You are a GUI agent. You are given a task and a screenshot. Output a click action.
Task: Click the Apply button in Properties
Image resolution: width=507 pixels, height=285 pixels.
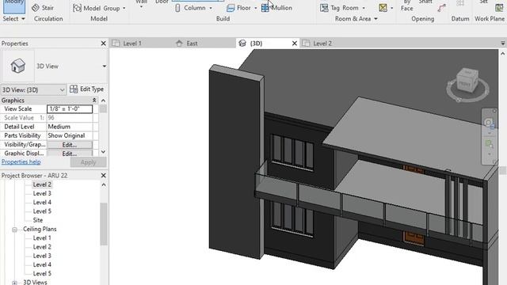(88, 162)
